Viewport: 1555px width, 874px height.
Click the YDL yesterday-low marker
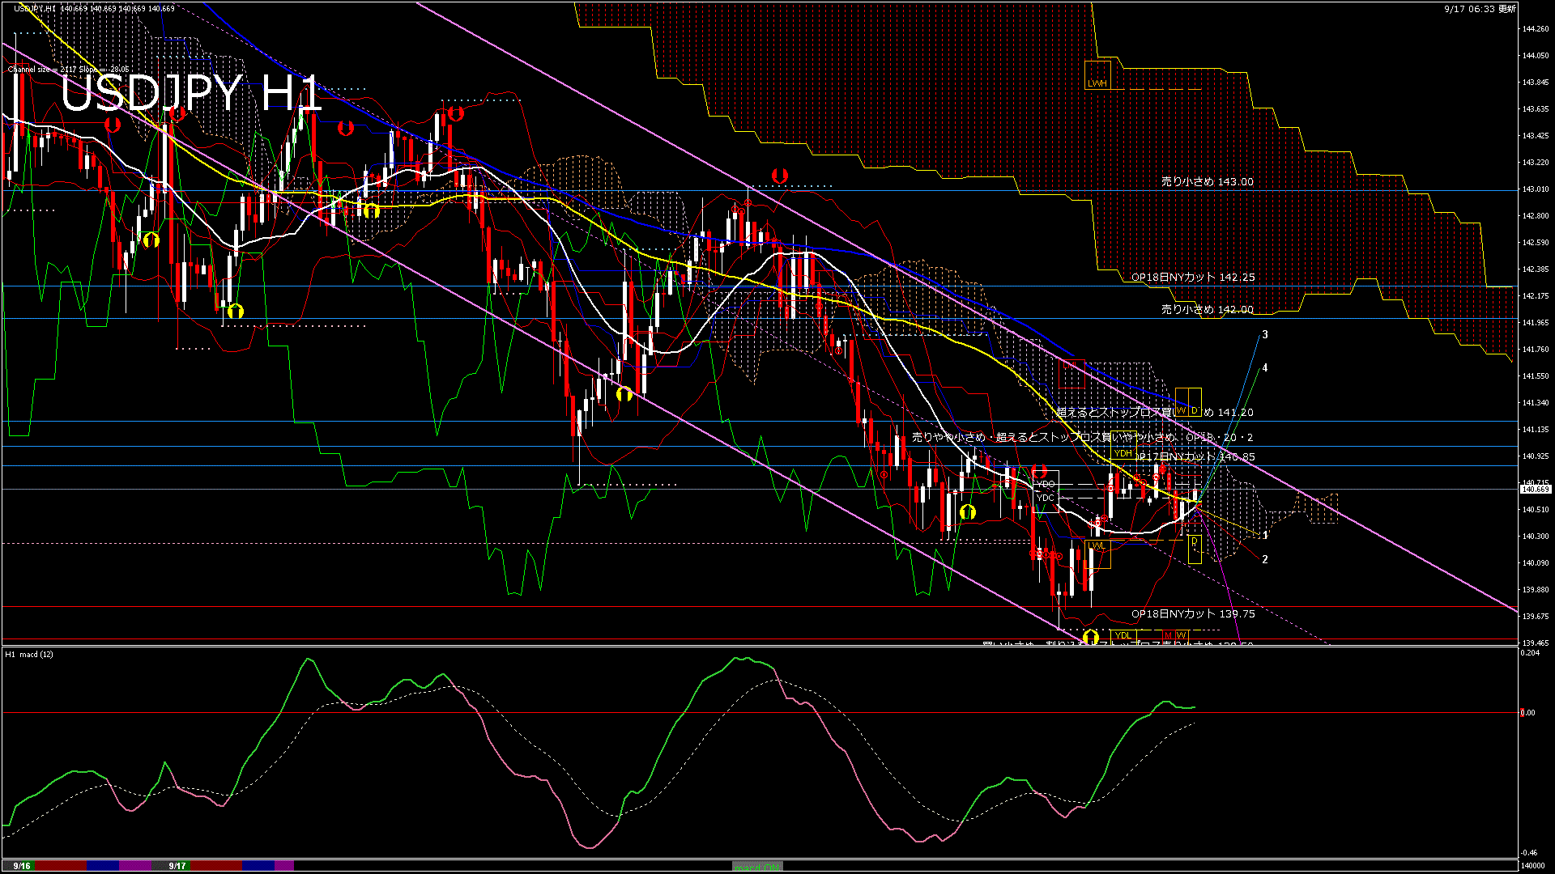point(1123,635)
